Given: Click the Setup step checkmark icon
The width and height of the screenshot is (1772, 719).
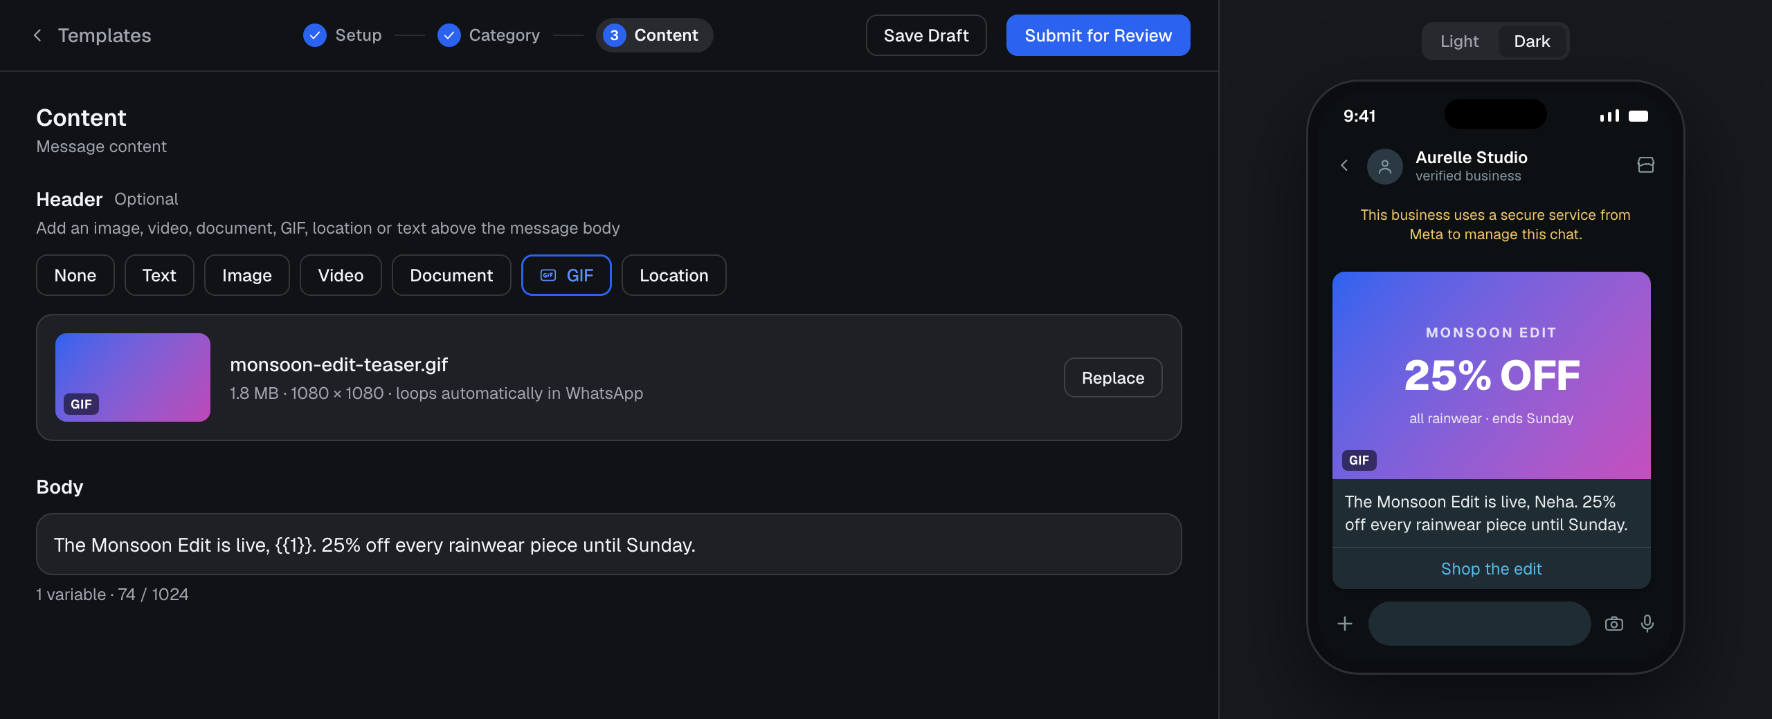Looking at the screenshot, I should (x=315, y=35).
